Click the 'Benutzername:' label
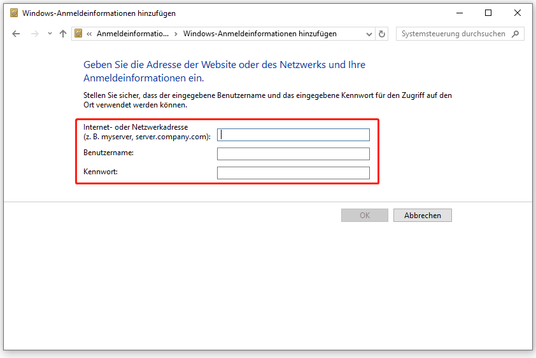 tap(108, 153)
